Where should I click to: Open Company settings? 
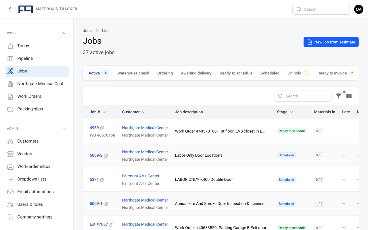(37, 217)
